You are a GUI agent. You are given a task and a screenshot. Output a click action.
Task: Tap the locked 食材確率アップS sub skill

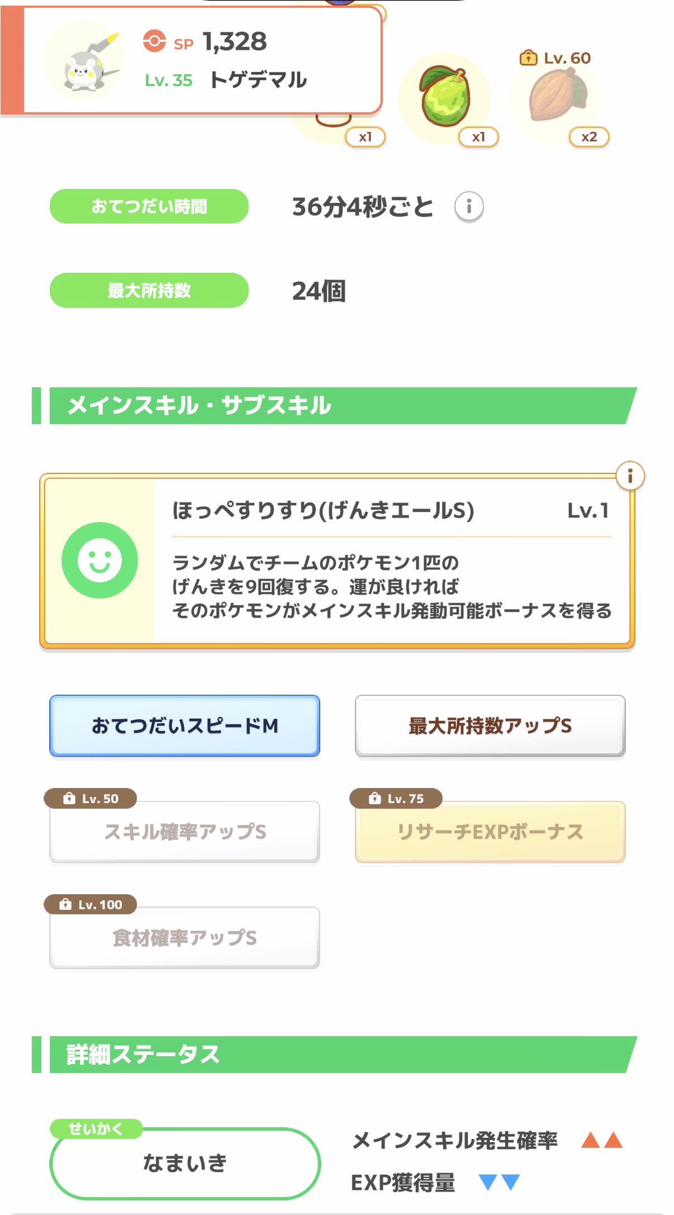184,938
